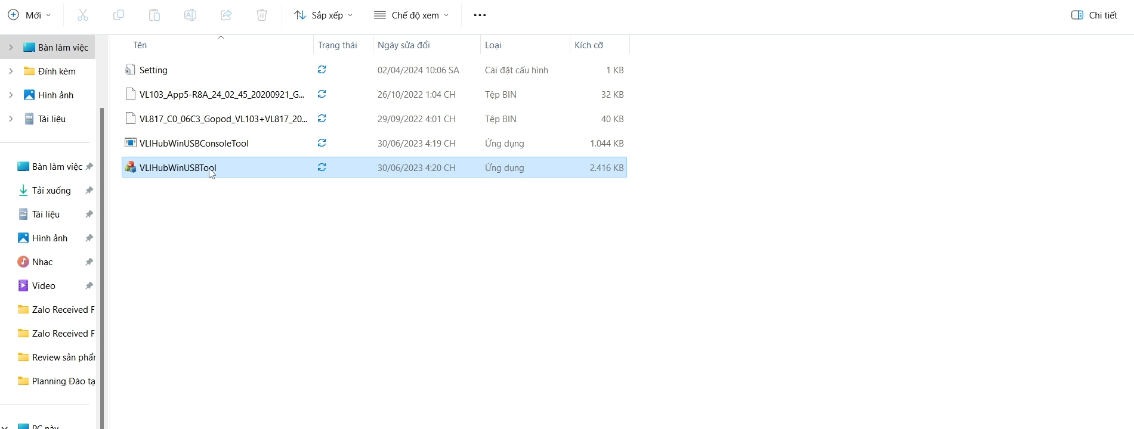
Task: Click the Share icon in toolbar
Action: tap(226, 15)
